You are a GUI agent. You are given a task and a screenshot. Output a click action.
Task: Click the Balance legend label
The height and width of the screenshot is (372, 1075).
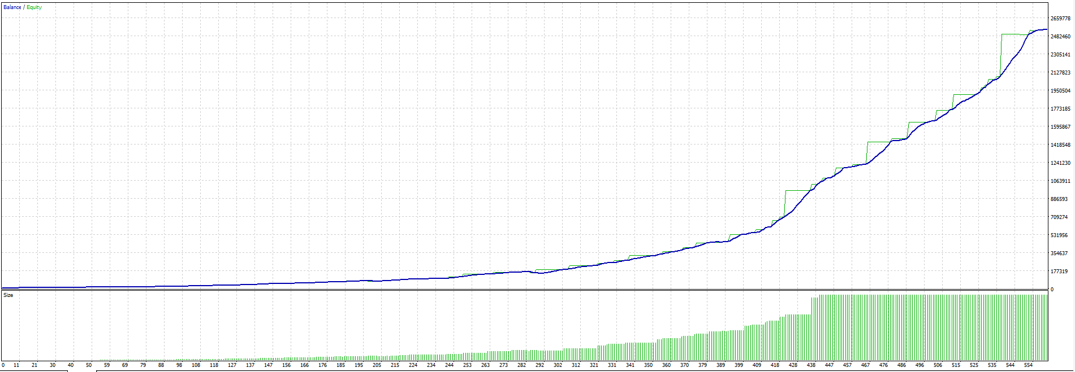click(12, 7)
